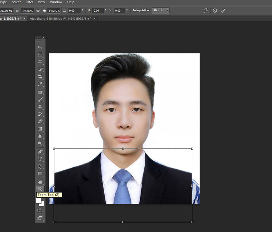Close the Layer 1 RGB/8 document tab
The width and height of the screenshot is (272, 232).
pos(25,18)
